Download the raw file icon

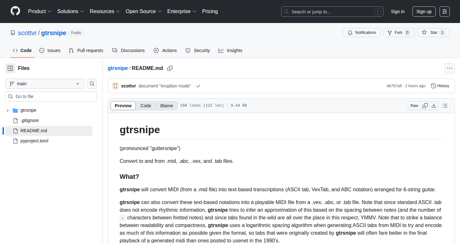point(434,106)
